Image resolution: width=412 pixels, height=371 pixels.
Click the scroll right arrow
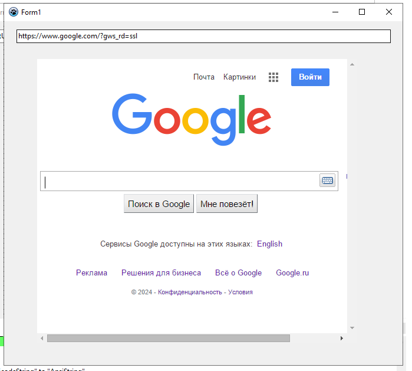coord(341,339)
